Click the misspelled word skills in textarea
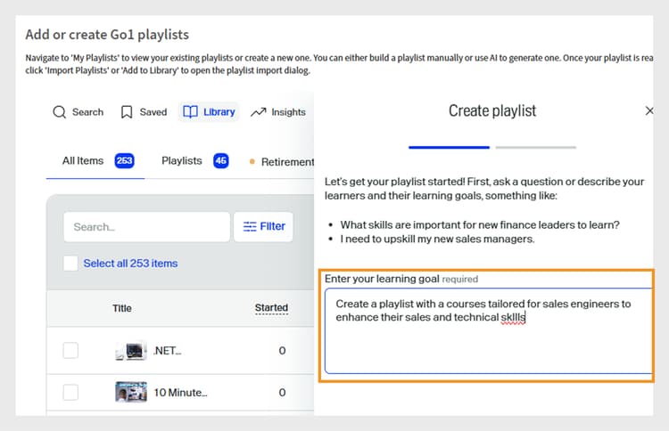The width and height of the screenshot is (669, 431). coord(513,317)
